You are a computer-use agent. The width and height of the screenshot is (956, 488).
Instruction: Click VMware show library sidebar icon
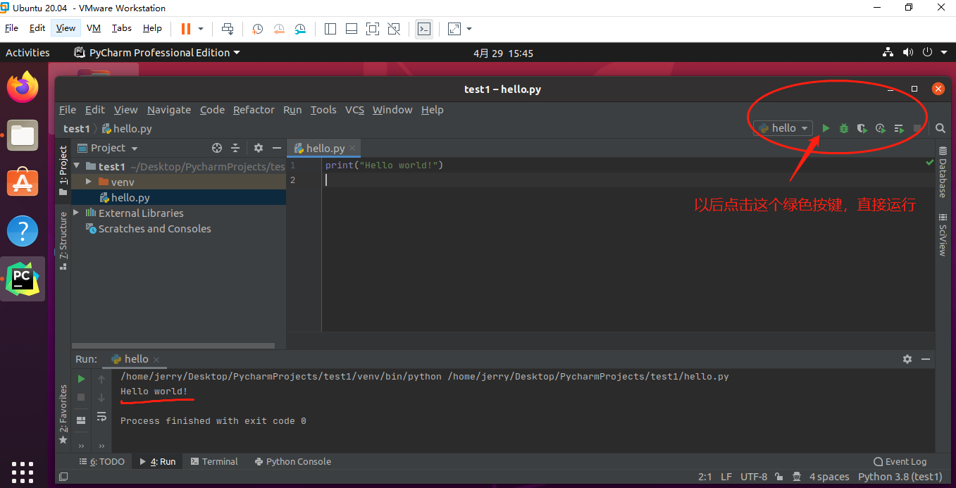coord(330,29)
